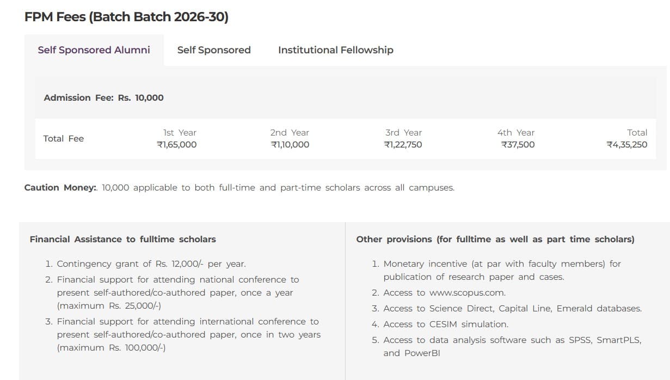Click the Science Direct databases list item

512,309
